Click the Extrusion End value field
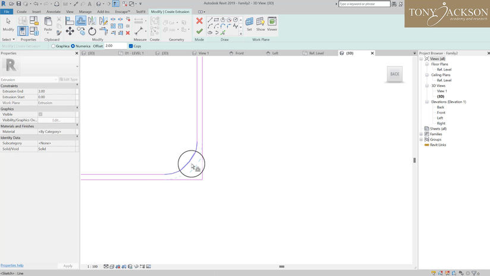The width and height of the screenshot is (490, 276). (56, 91)
